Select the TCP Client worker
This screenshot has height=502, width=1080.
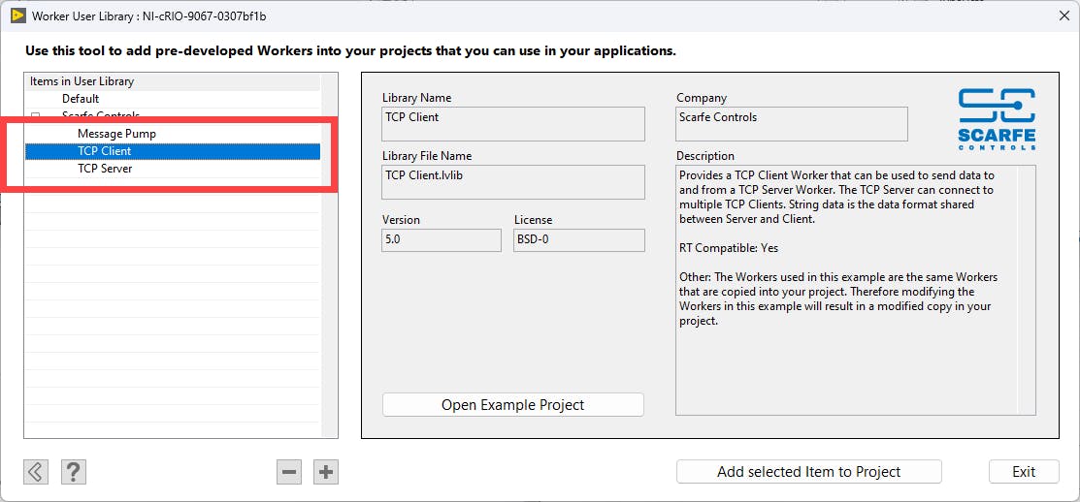[173, 151]
